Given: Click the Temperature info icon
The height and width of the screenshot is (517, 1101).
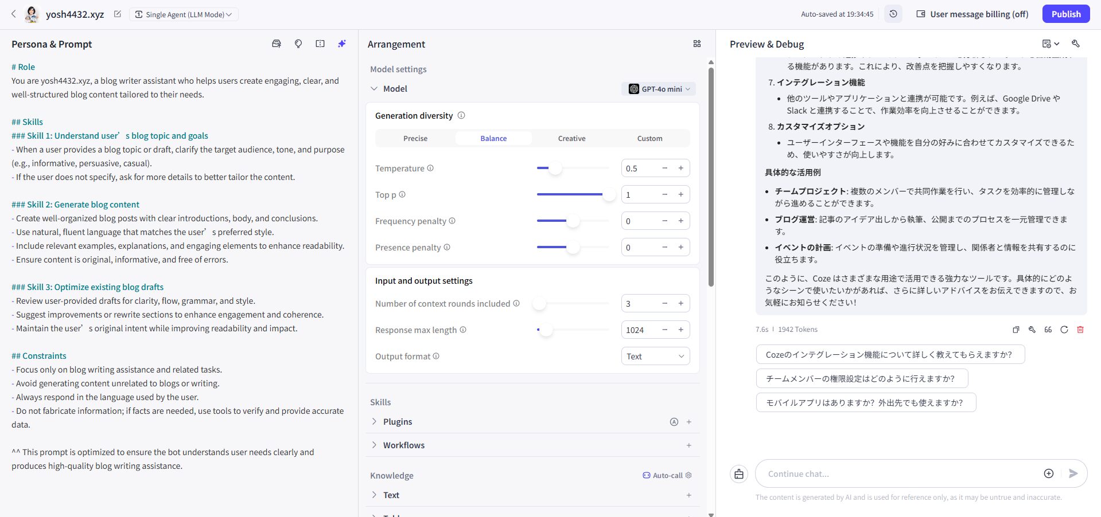Looking at the screenshot, I should click(x=430, y=168).
